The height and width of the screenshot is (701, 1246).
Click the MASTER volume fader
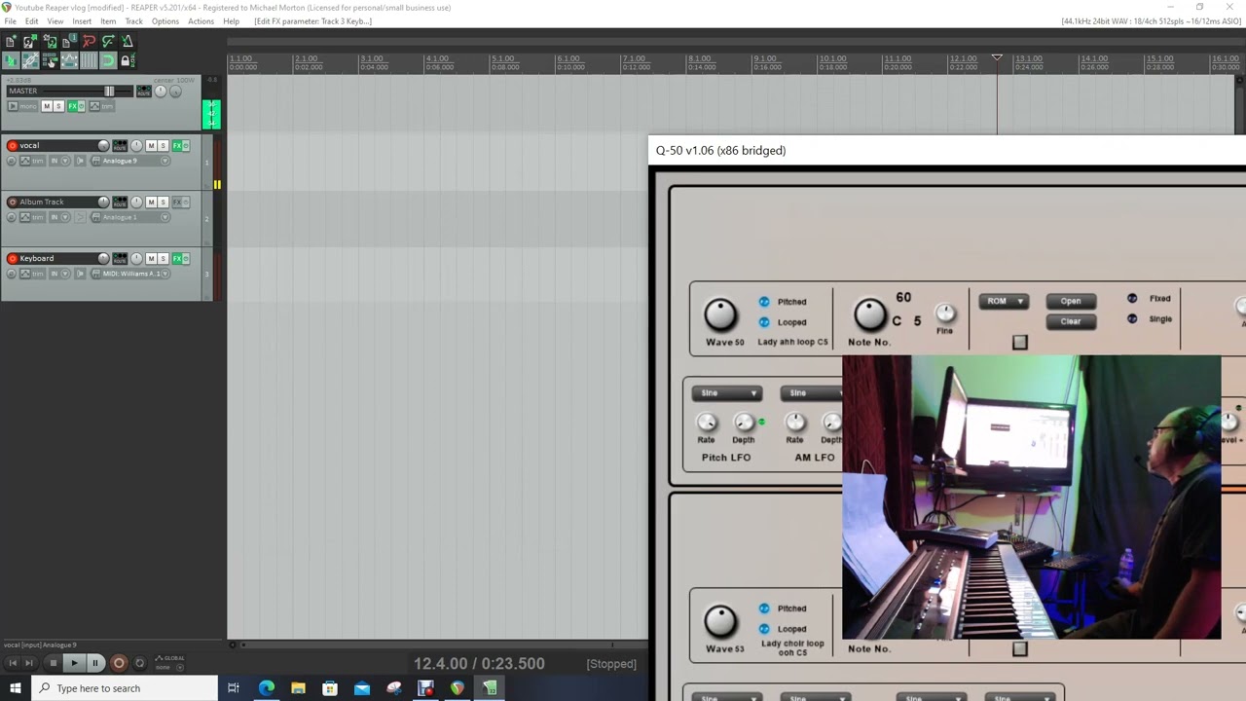coord(109,92)
